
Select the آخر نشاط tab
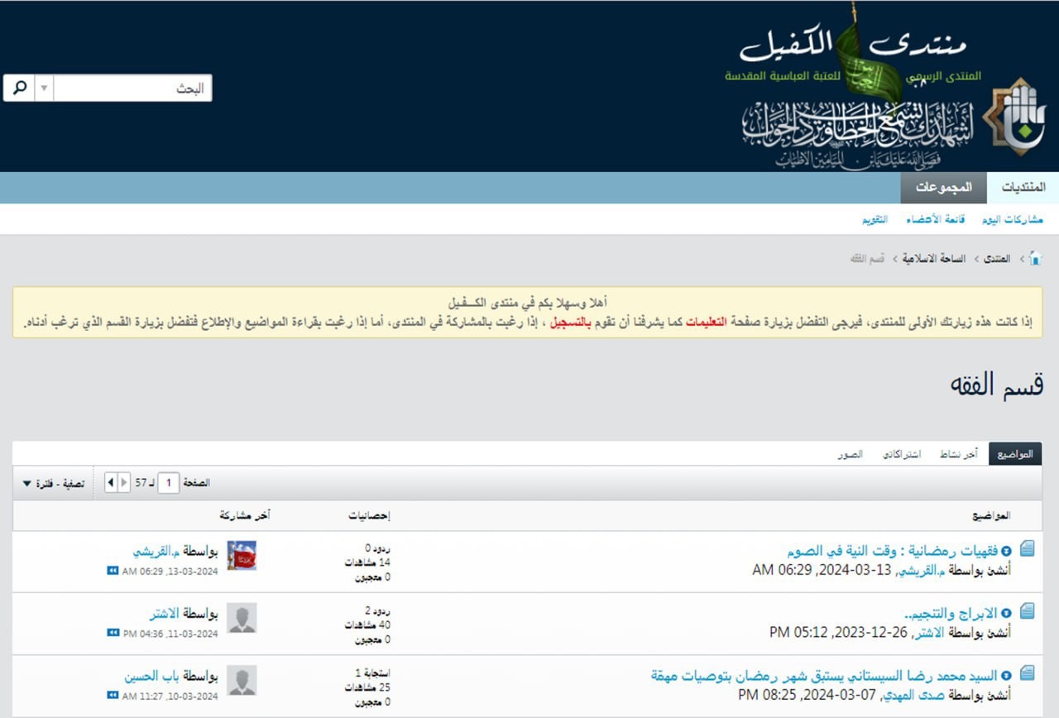958,454
